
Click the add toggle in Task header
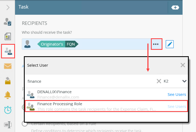click(x=175, y=7)
